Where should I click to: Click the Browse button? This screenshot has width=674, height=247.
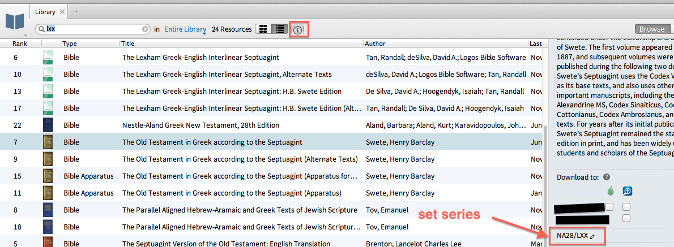pos(652,29)
